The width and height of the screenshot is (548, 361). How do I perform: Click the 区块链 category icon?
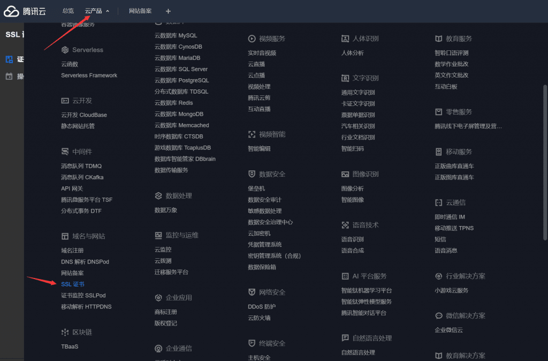point(65,332)
